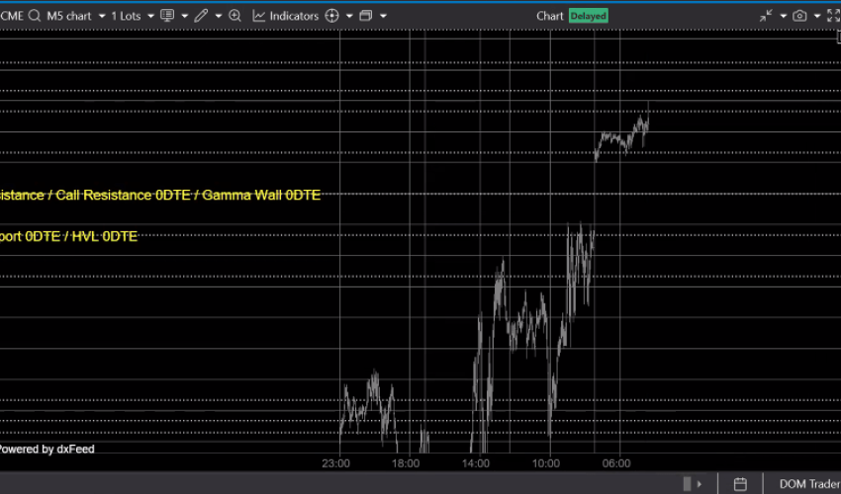Click the scroll right arrow at bottom
This screenshot has width=841, height=494.
coord(701,483)
